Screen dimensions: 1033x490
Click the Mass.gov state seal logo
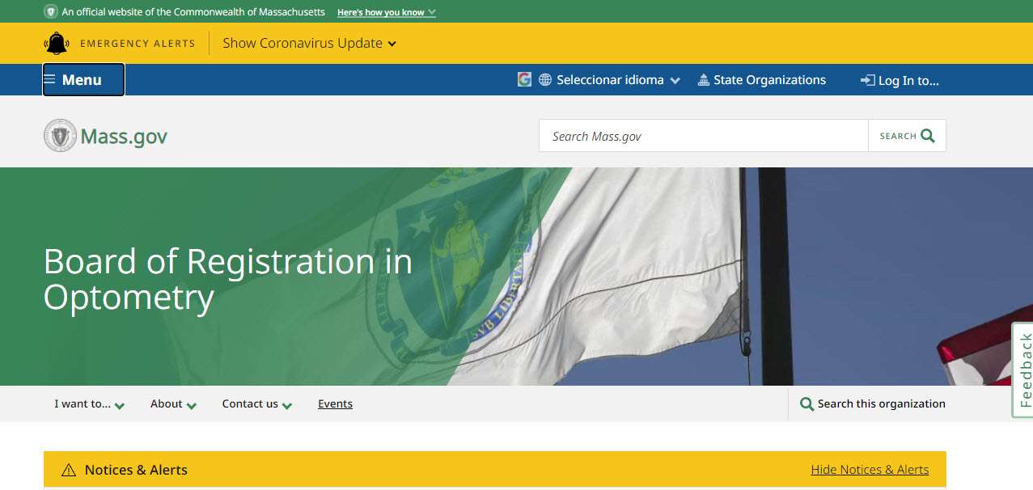(58, 134)
